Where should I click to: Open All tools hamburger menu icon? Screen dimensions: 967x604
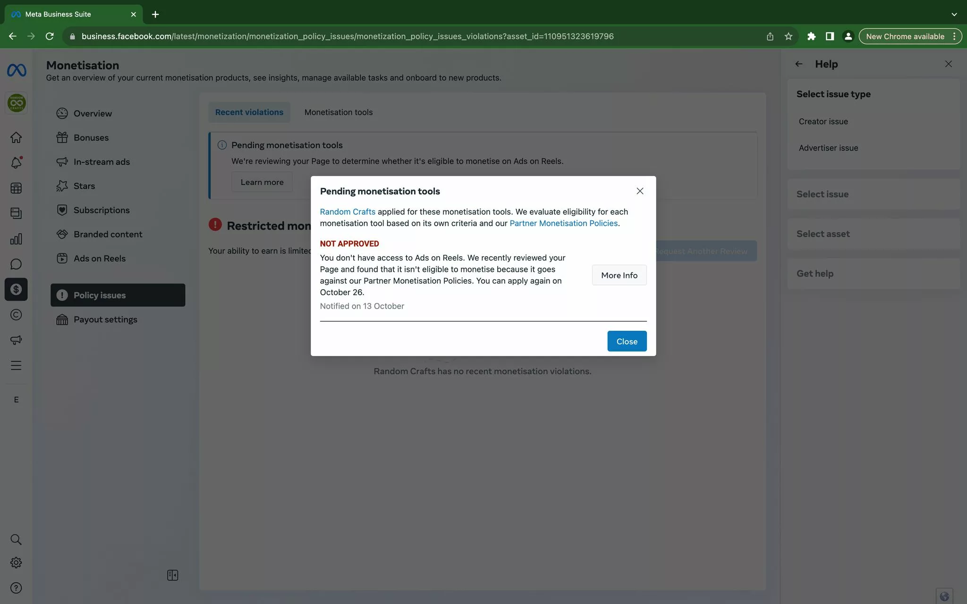click(x=16, y=365)
